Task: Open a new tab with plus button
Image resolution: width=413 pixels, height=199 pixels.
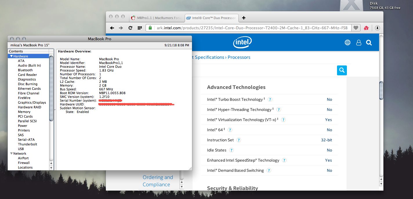Action: point(244,18)
